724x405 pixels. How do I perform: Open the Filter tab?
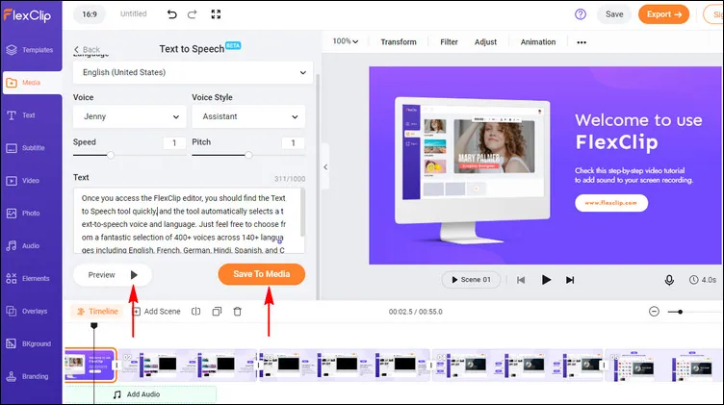449,42
